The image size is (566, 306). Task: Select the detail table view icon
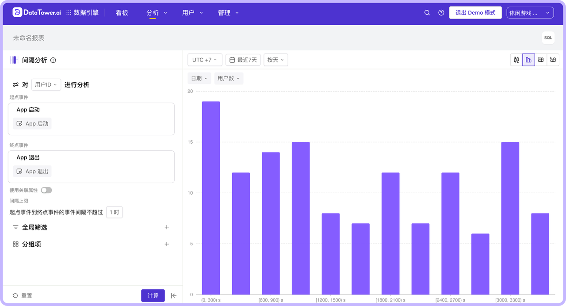click(553, 60)
